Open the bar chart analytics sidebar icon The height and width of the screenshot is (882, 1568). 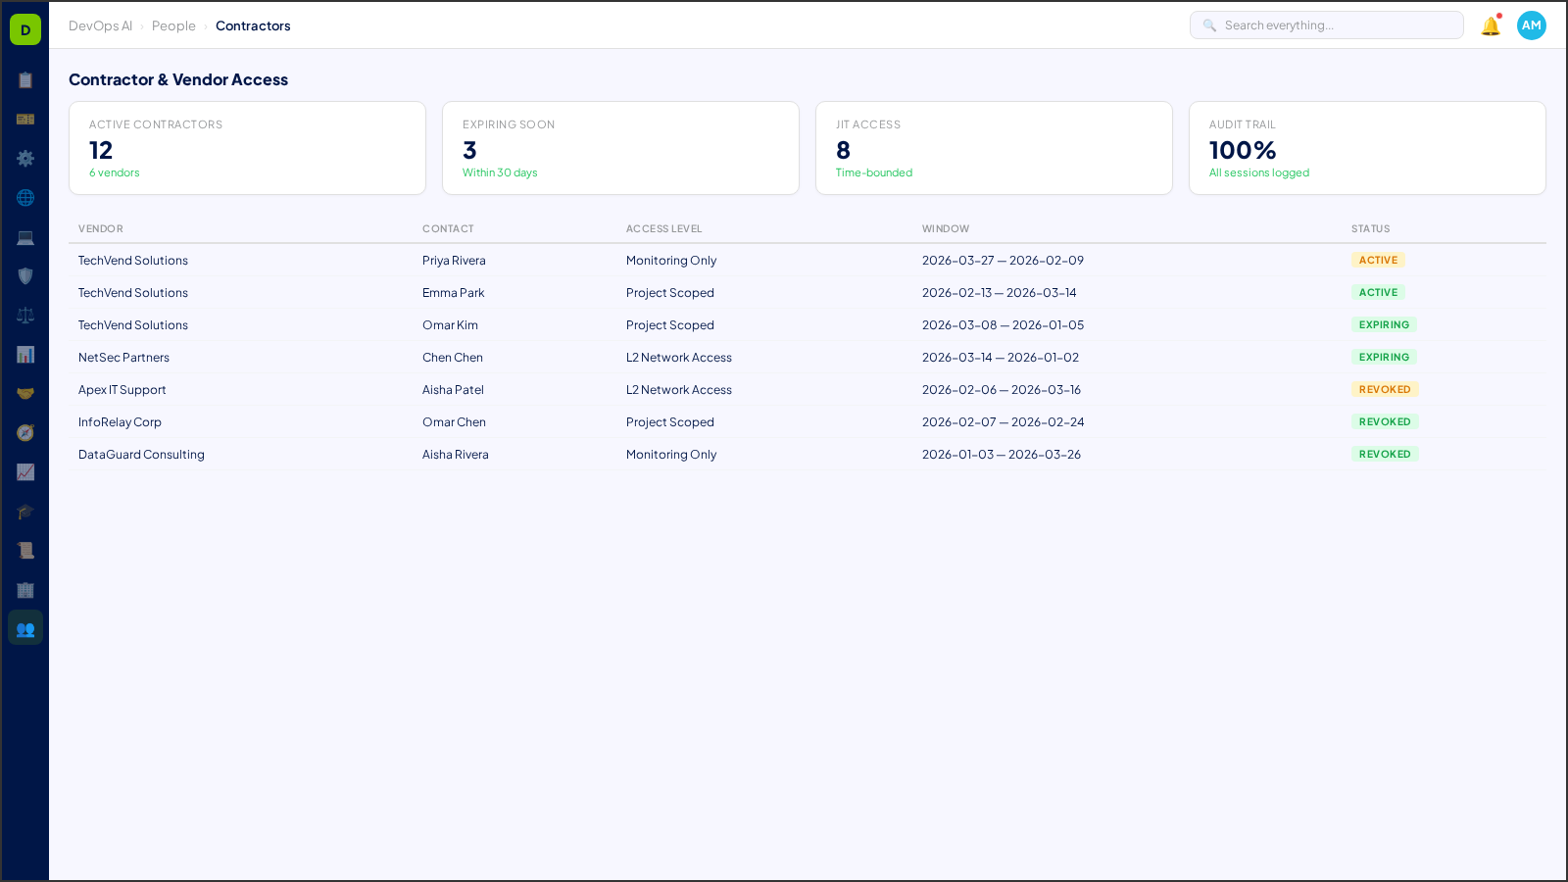pyautogui.click(x=25, y=355)
